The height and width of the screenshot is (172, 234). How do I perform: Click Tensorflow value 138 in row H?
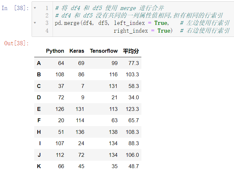(113, 132)
